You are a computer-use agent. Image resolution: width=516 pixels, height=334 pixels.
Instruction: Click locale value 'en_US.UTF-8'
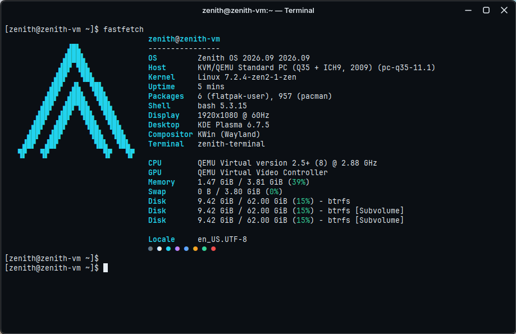(222, 239)
